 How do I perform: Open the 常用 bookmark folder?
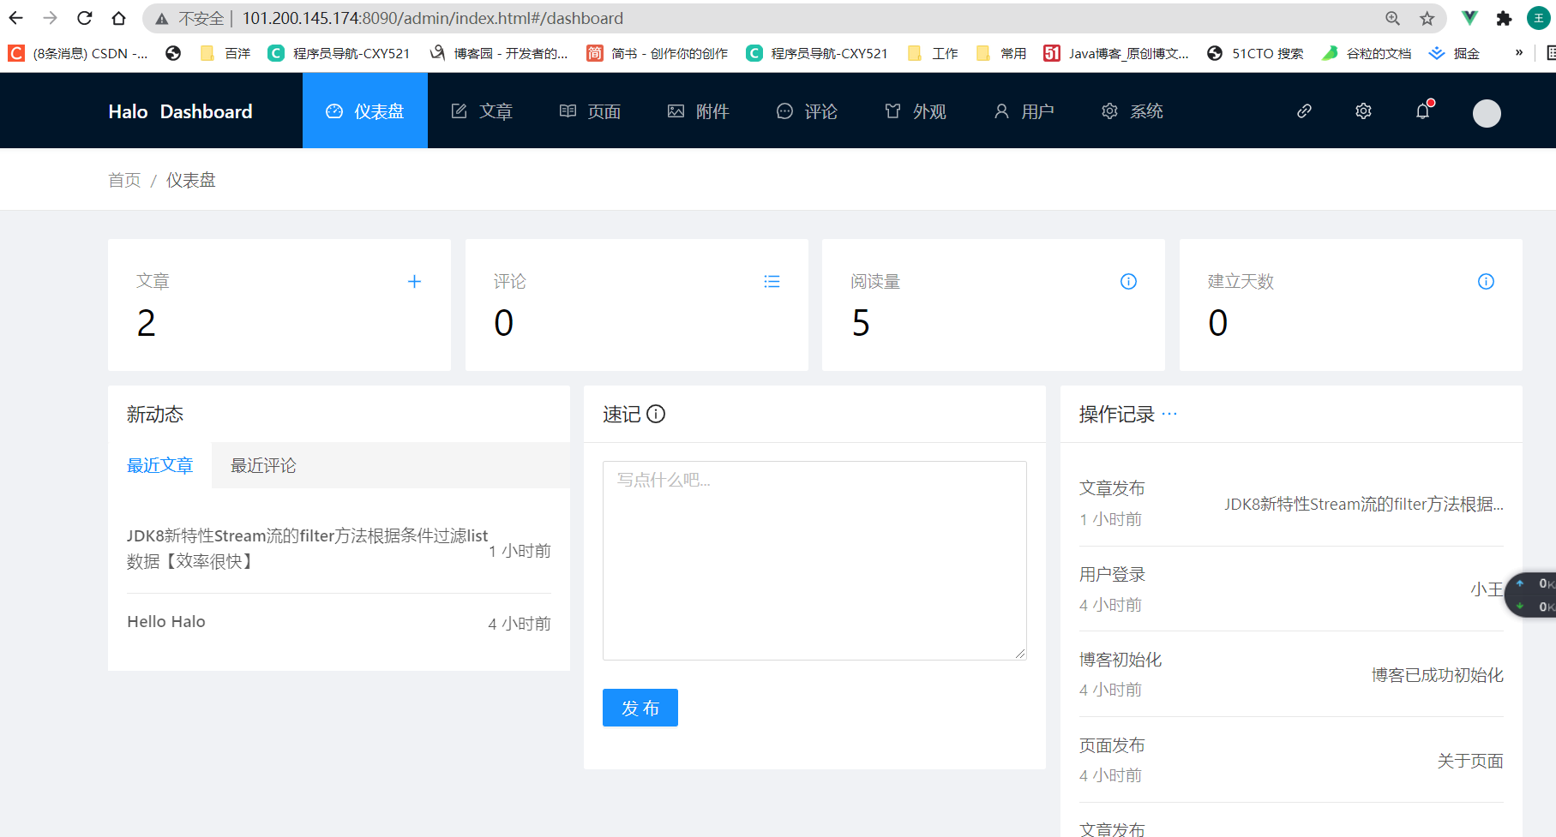point(1001,53)
